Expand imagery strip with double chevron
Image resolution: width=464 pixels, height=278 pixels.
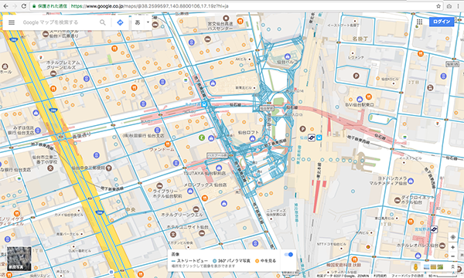pos(452,266)
